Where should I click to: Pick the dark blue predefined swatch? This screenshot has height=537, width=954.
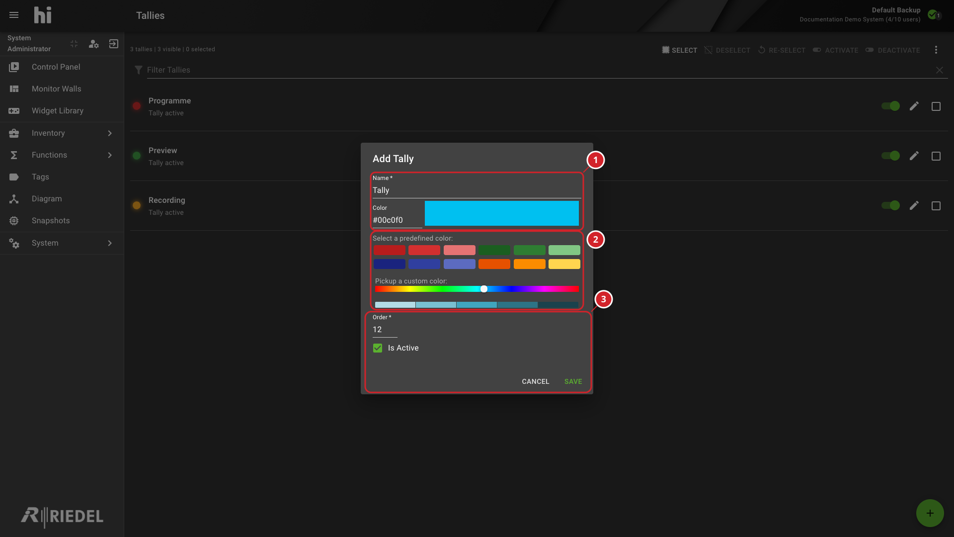(389, 264)
